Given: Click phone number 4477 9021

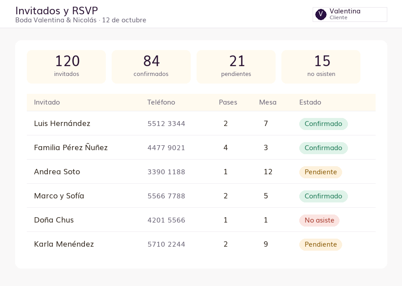Looking at the screenshot, I should (166, 148).
